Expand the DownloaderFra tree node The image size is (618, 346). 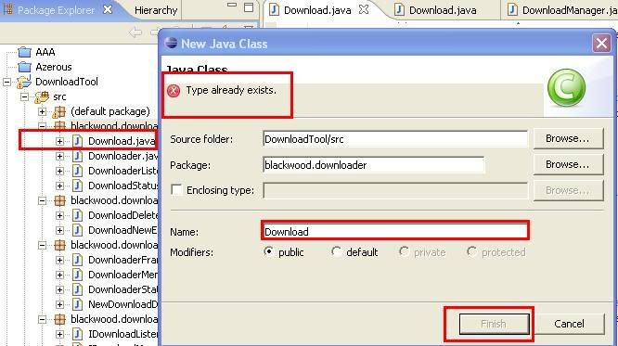tap(60, 260)
